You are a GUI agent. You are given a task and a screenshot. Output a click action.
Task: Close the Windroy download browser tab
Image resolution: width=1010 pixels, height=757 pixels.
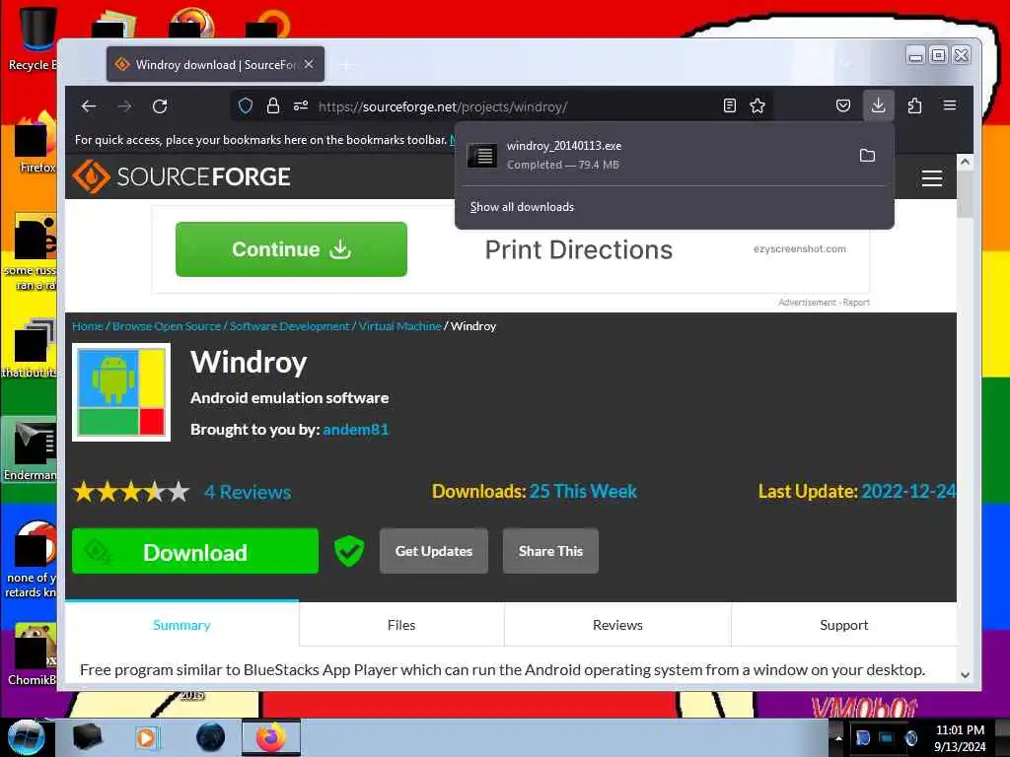point(309,64)
